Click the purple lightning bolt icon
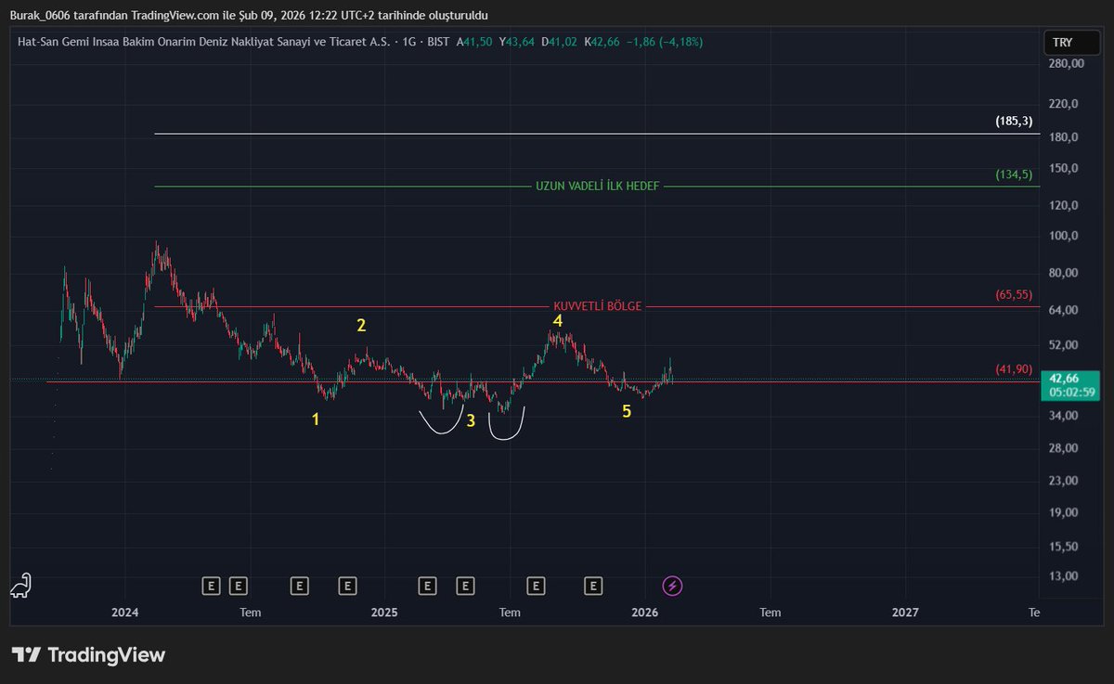 point(673,586)
